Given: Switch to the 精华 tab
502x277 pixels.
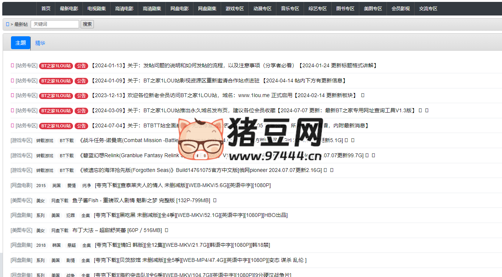Looking at the screenshot, I should [x=40, y=43].
